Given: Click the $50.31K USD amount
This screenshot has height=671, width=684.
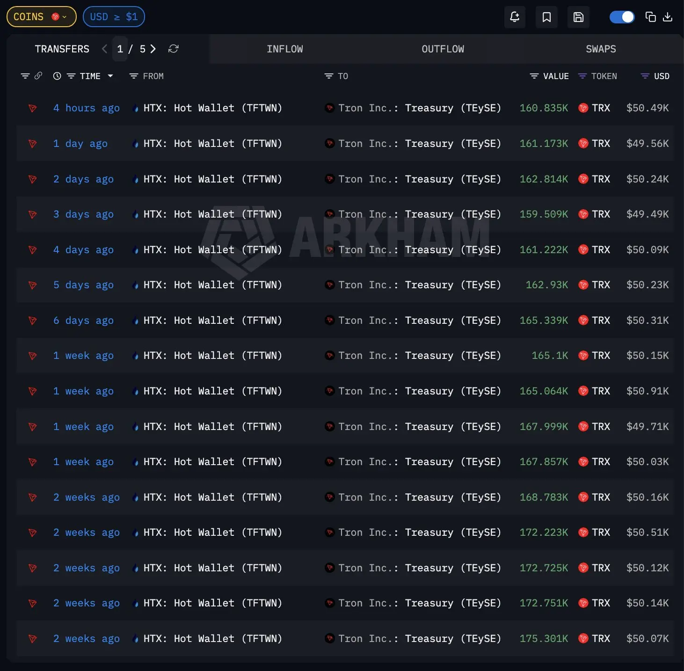Looking at the screenshot, I should (648, 321).
